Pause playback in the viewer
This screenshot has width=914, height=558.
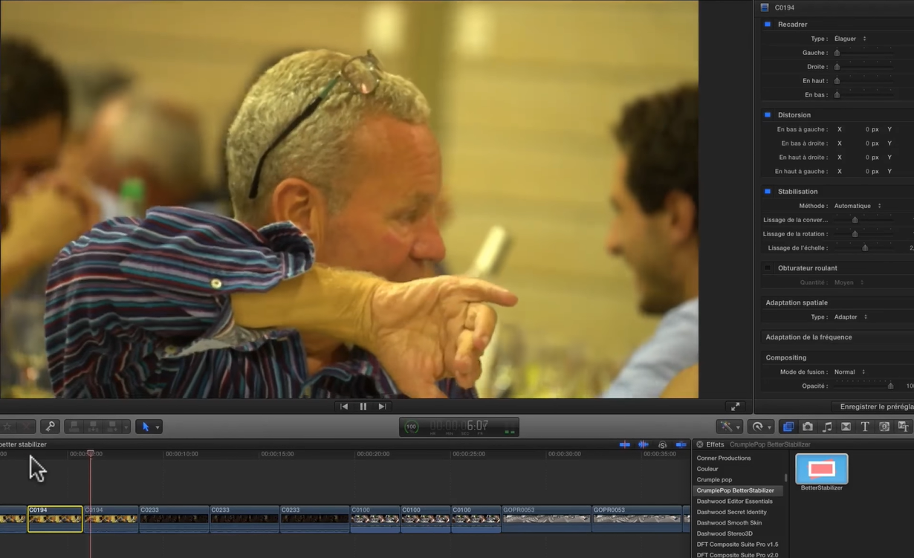coord(363,406)
